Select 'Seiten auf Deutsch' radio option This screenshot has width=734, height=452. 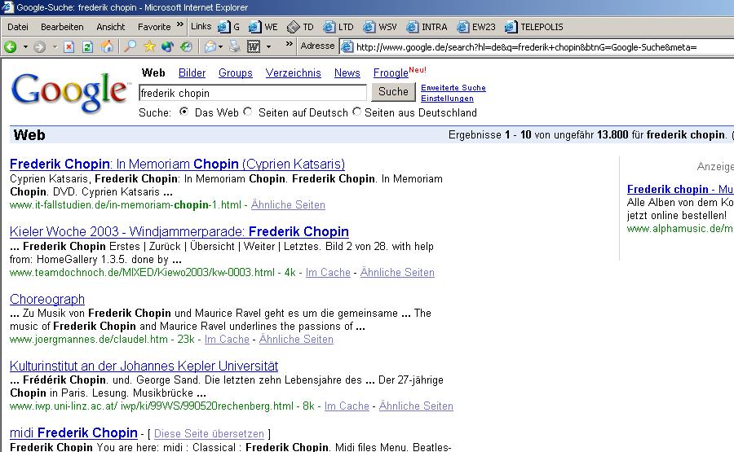pos(248,112)
